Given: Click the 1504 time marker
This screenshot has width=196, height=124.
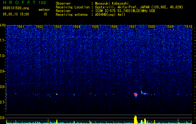Looking at the screenshot, I should [77, 27].
